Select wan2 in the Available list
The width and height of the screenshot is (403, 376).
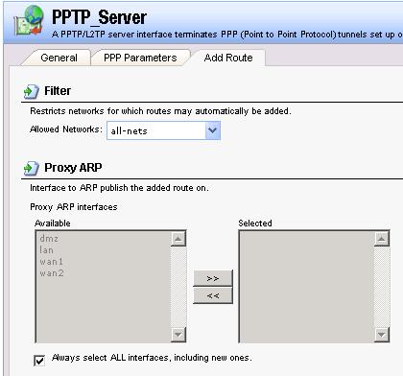coord(52,273)
